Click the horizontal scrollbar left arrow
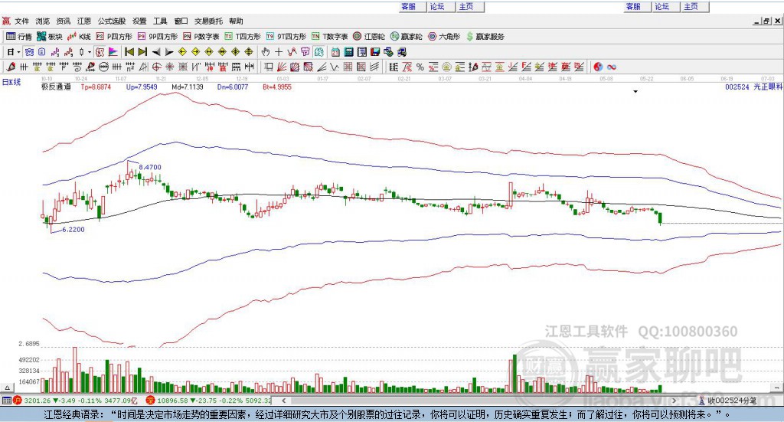The width and height of the screenshot is (784, 422). [x=284, y=401]
